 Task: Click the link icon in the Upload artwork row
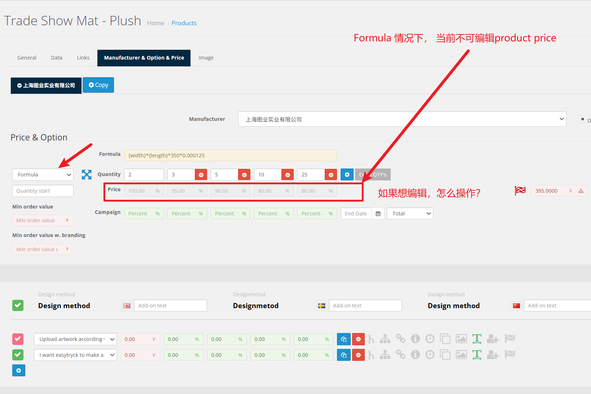tap(400, 339)
